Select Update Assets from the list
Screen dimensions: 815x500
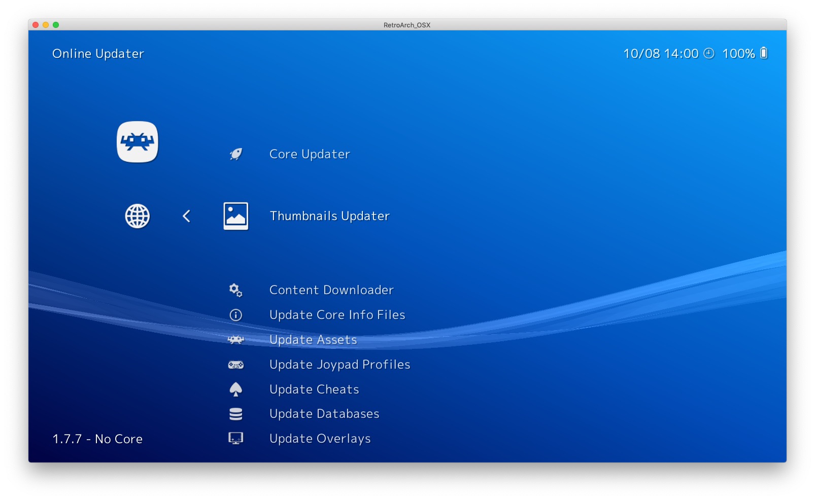click(x=313, y=340)
